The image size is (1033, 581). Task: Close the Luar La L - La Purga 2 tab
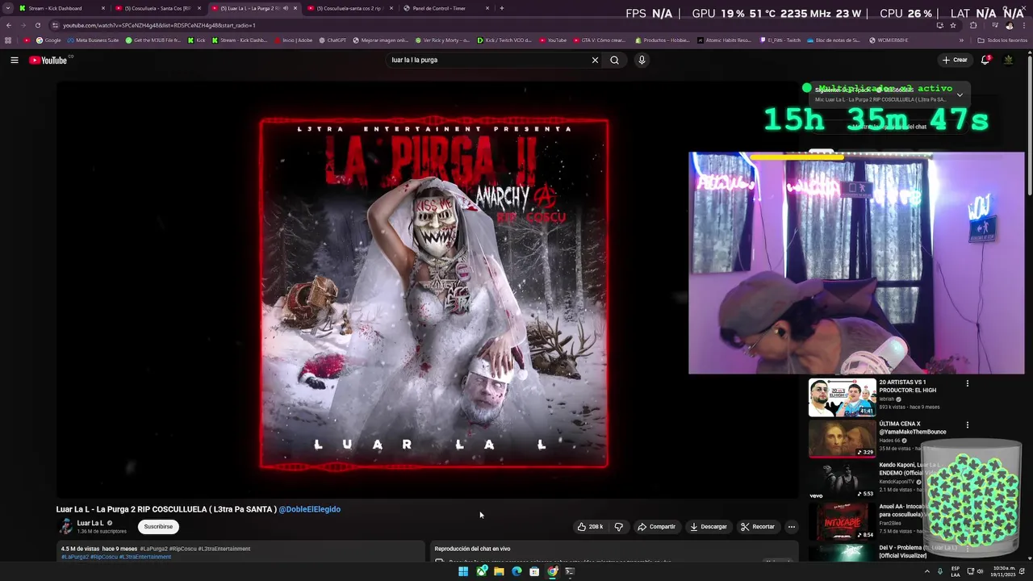(x=295, y=8)
